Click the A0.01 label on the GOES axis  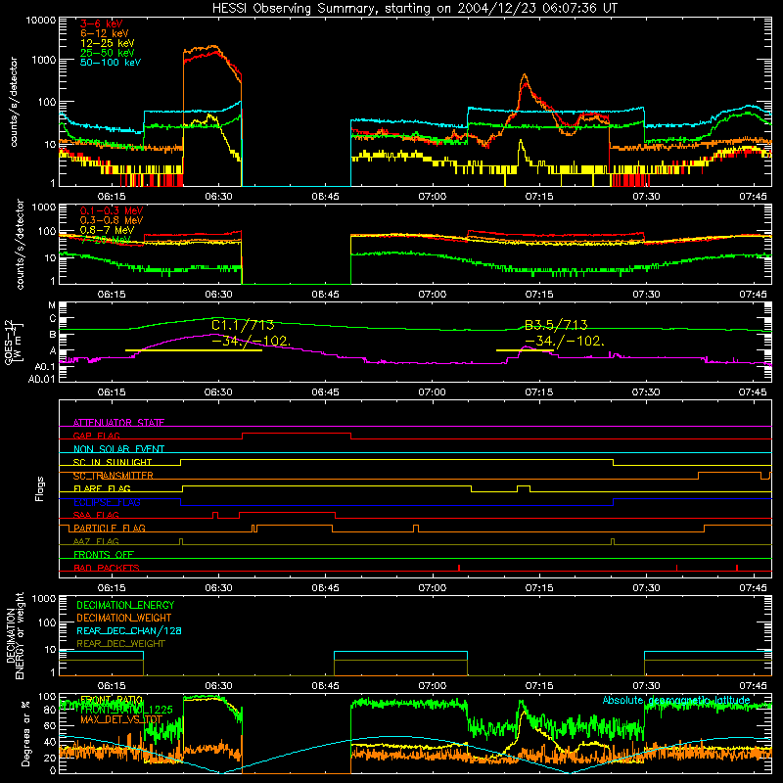42,379
